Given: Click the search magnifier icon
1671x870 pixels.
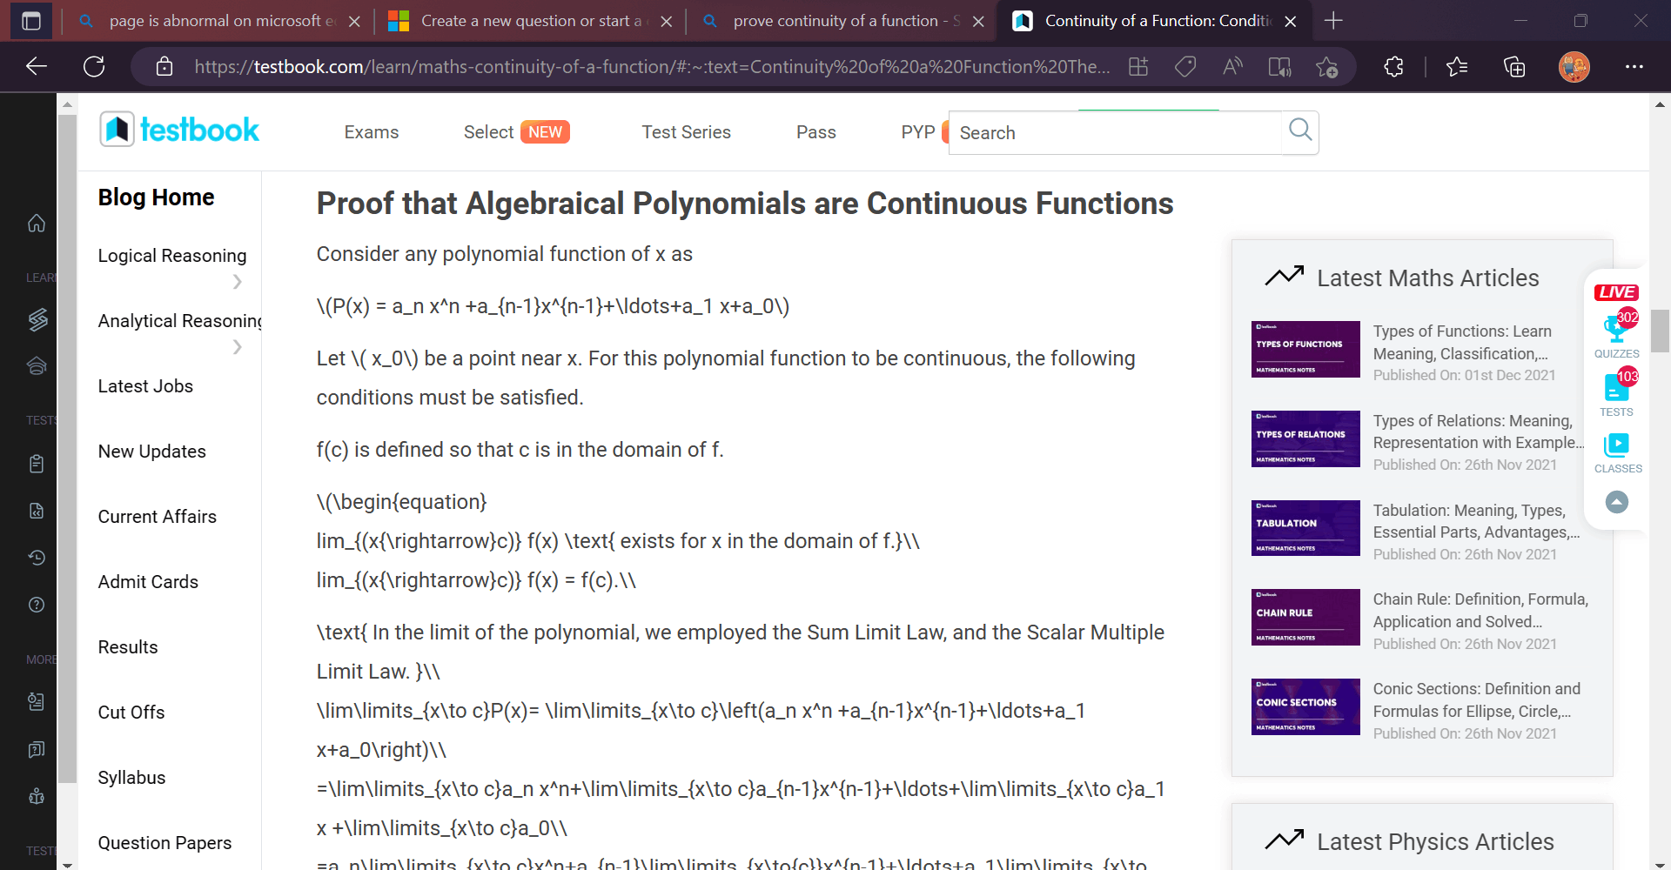Looking at the screenshot, I should point(1300,130).
